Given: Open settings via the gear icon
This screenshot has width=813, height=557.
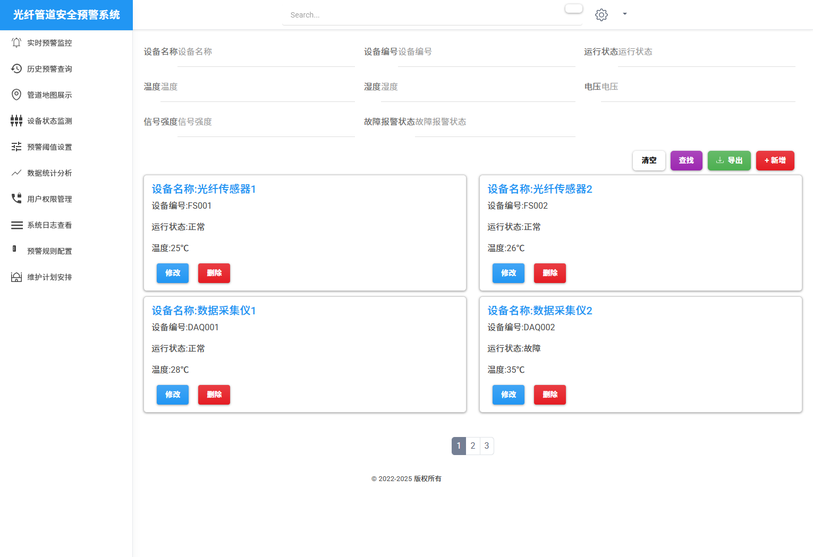Looking at the screenshot, I should click(x=601, y=15).
